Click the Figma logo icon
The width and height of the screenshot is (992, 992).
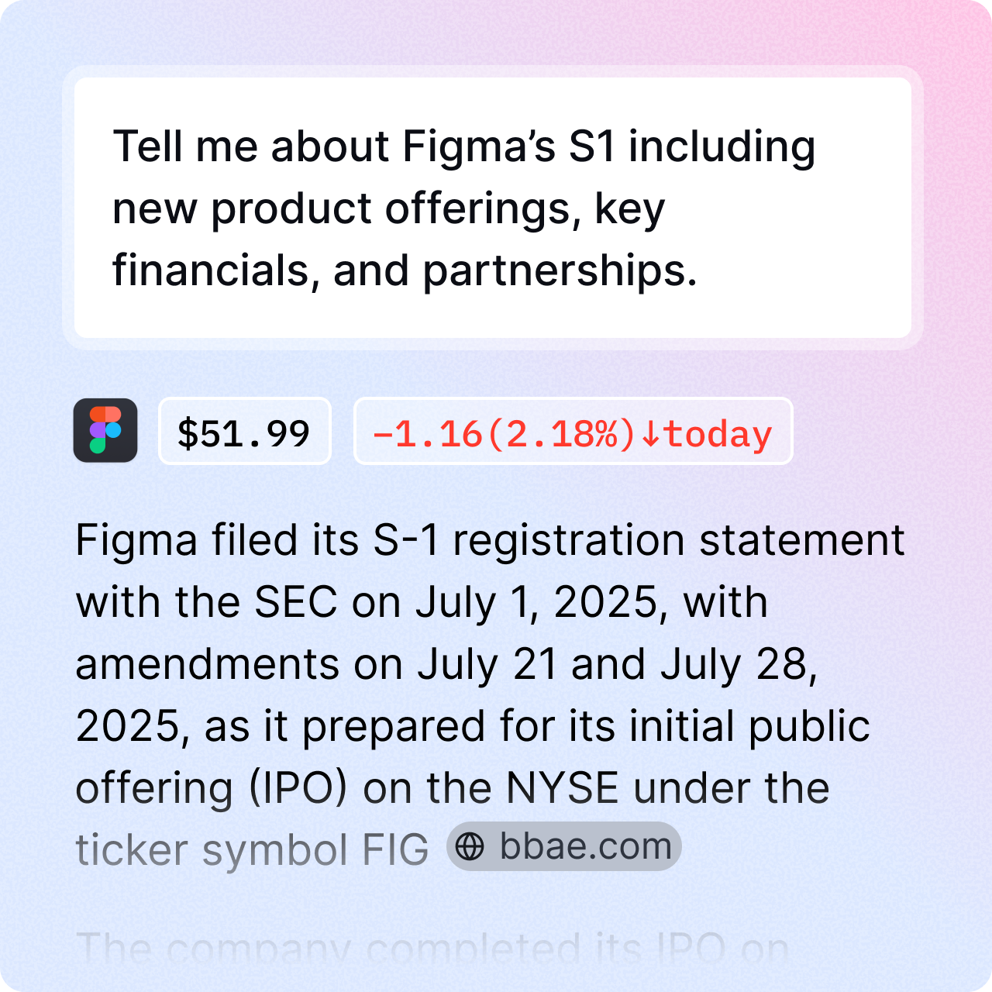105,430
